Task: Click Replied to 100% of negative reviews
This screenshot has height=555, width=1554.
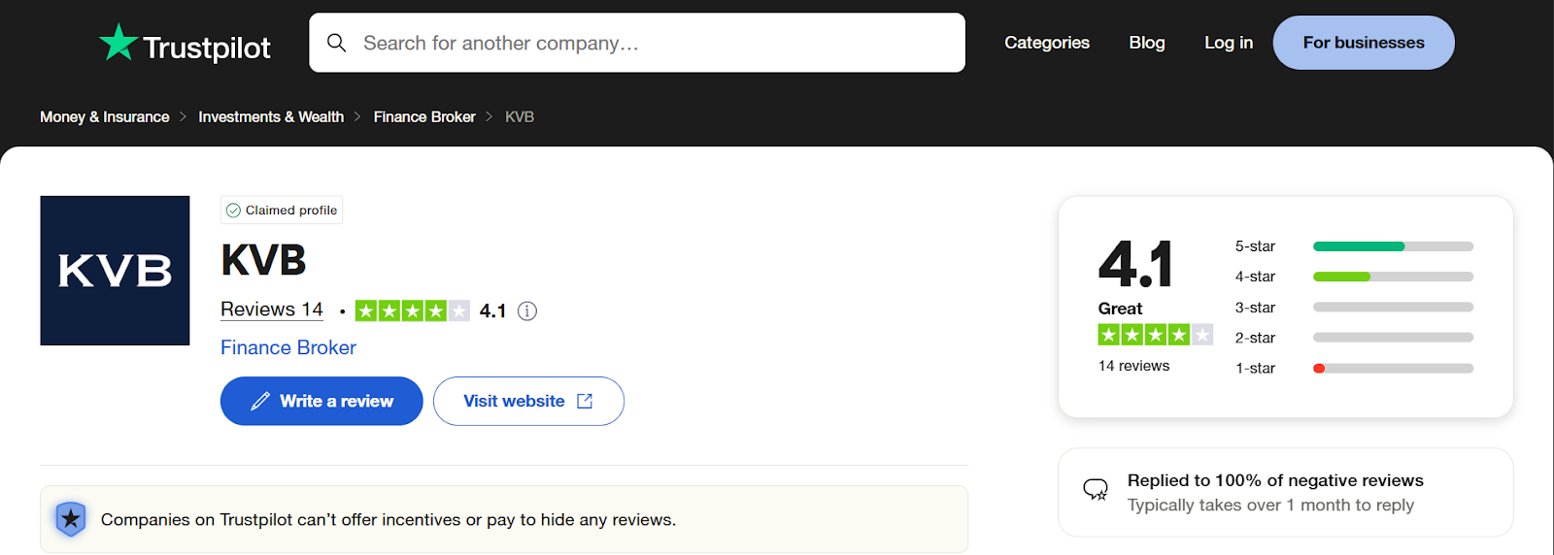Action: click(1275, 480)
